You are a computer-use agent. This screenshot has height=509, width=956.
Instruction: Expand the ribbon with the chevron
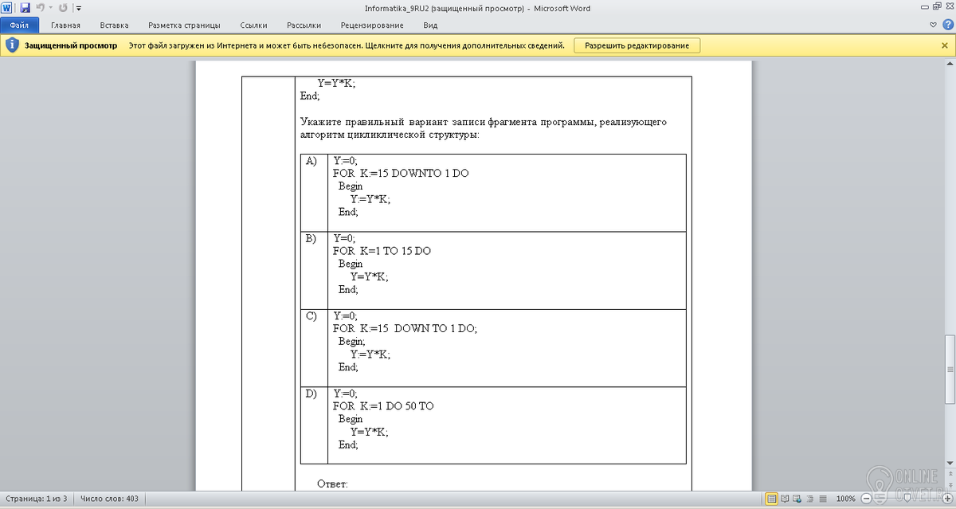point(934,25)
